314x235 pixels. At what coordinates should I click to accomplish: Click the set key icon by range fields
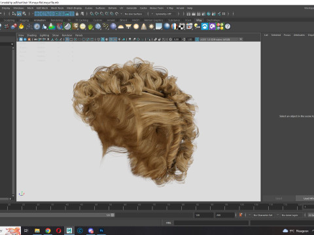pyautogui.click(x=241, y=215)
